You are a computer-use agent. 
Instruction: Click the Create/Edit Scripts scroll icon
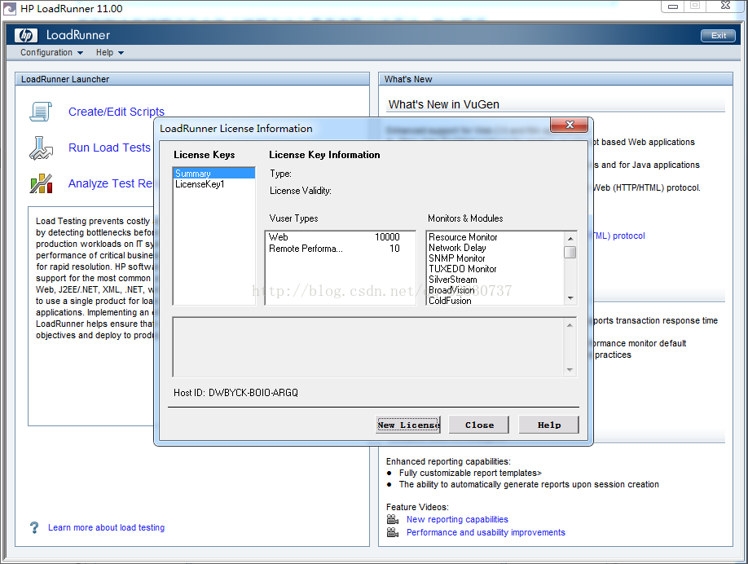point(41,112)
